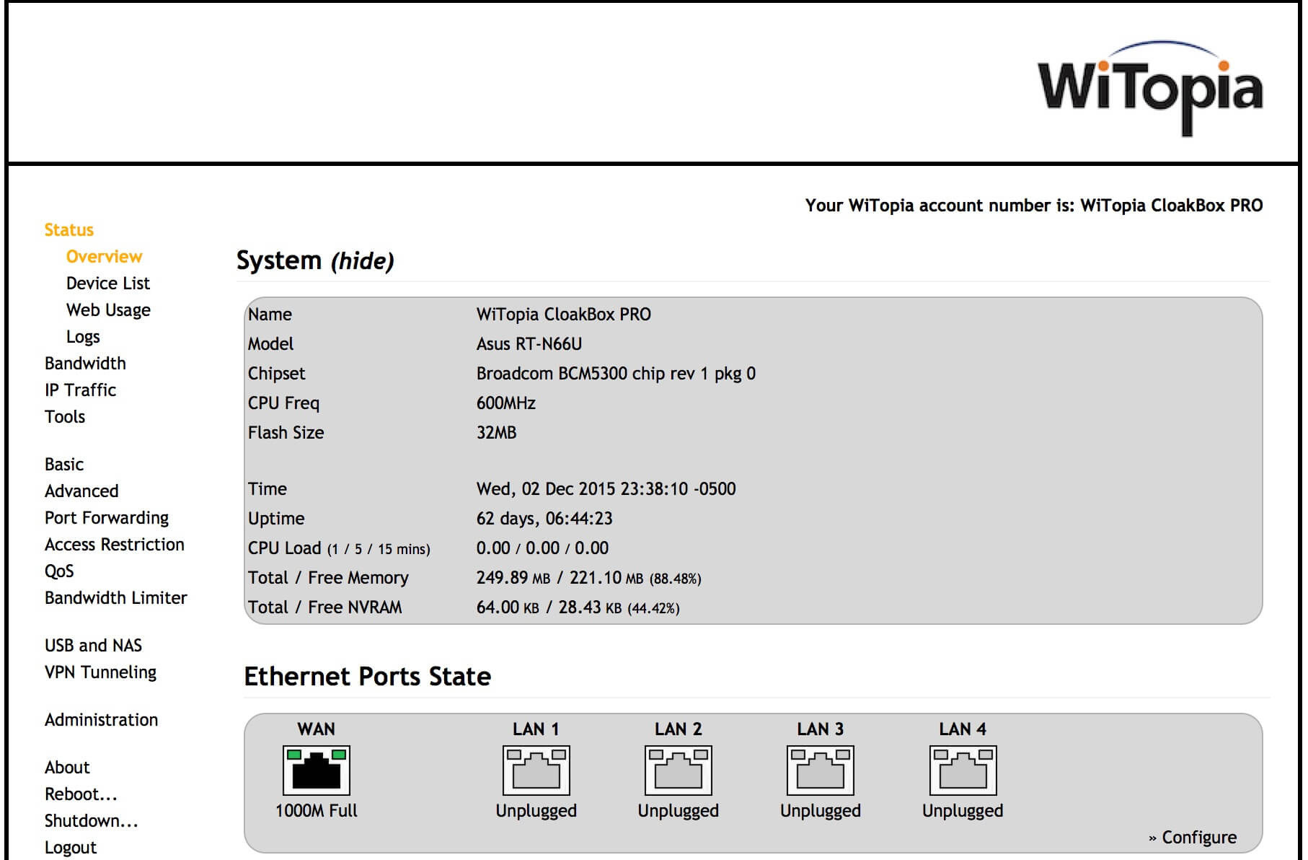Click the LAN 4 port icon
1308x860 pixels.
coord(963,770)
